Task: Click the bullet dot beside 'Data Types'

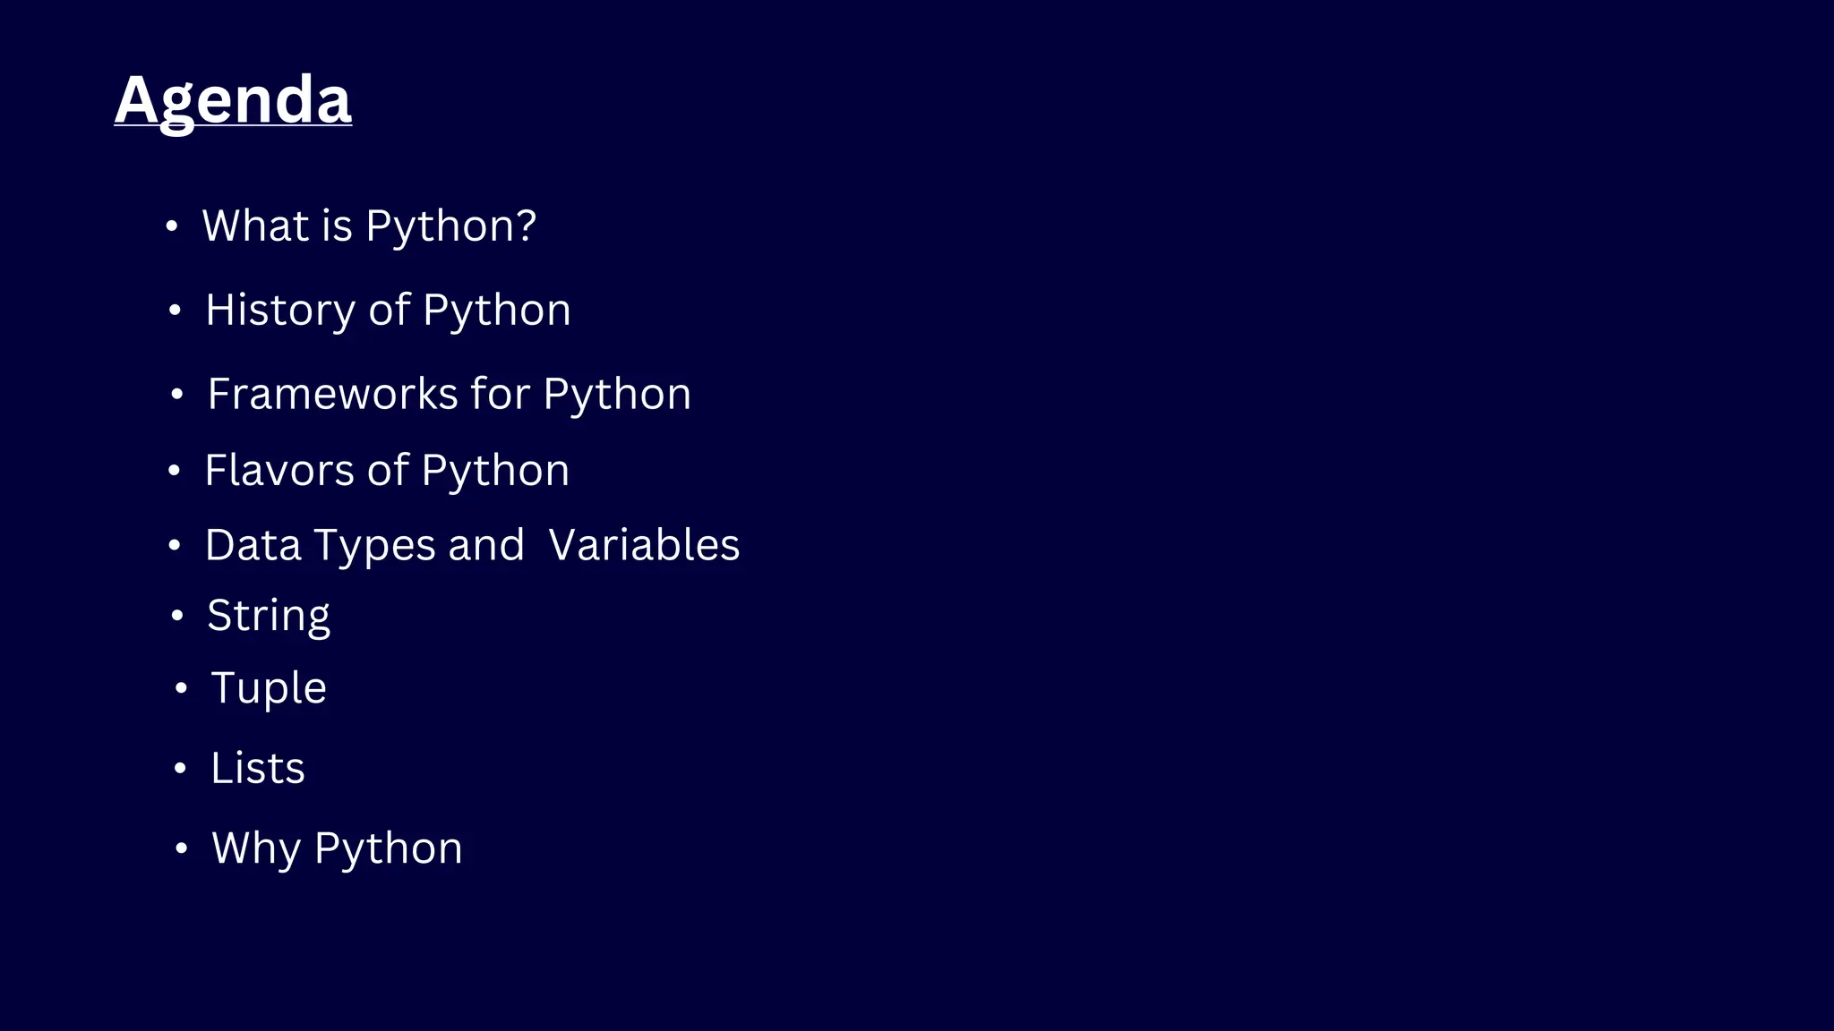Action: [175, 545]
